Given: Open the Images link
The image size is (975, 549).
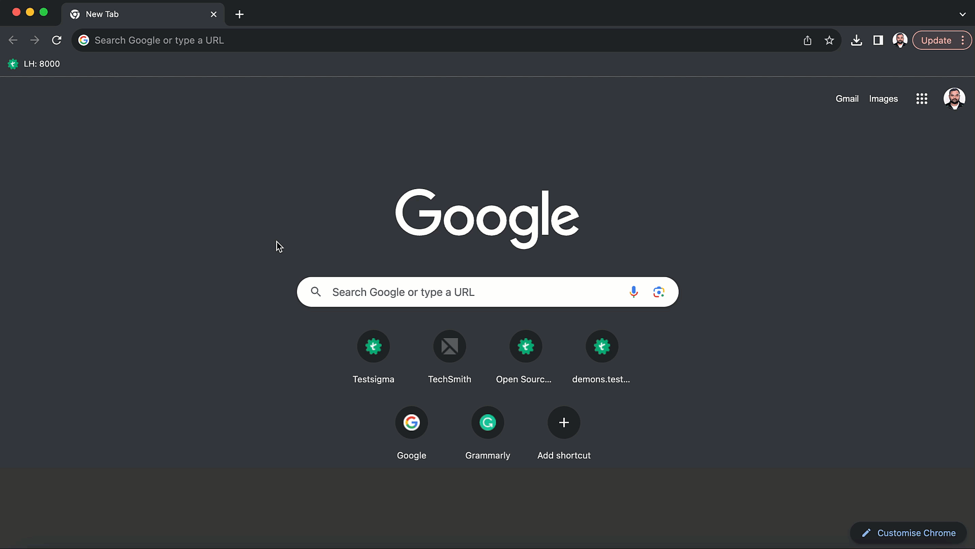Looking at the screenshot, I should [883, 99].
